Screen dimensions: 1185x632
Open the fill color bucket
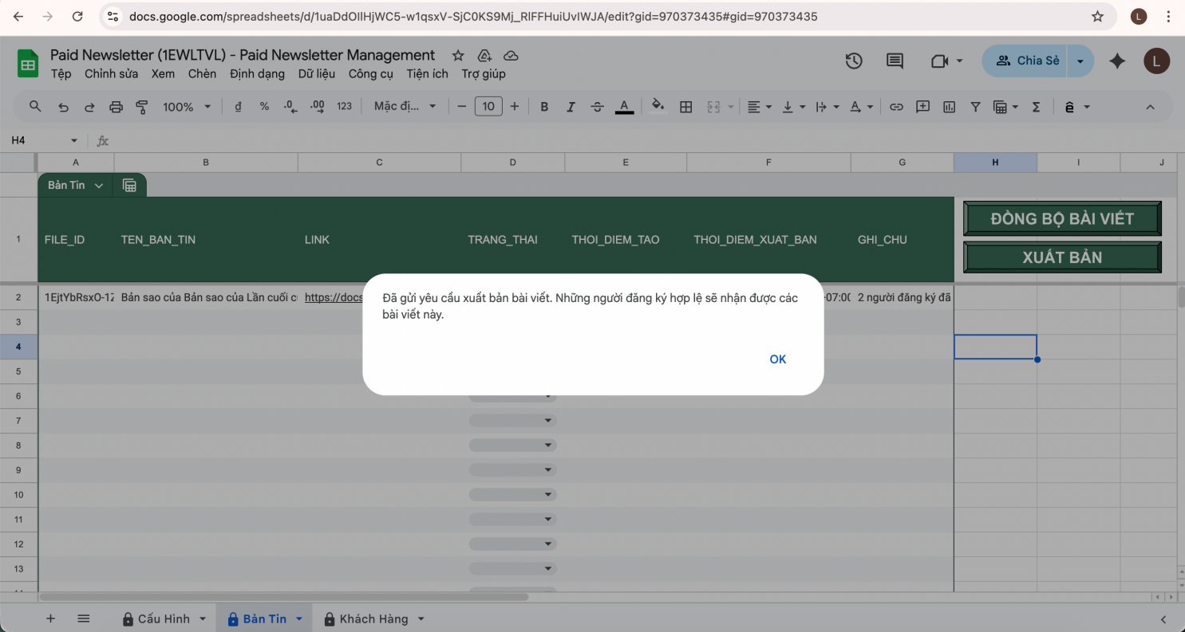[x=658, y=106]
